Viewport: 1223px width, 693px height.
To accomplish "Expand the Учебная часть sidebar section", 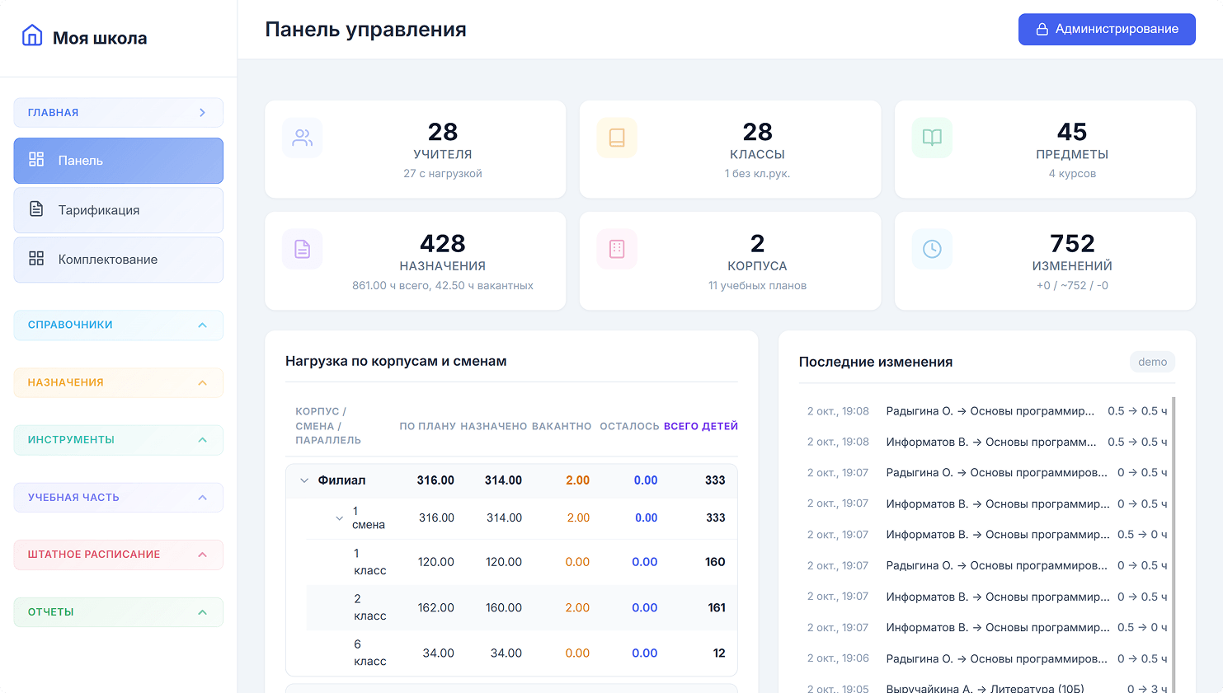I will click(119, 497).
